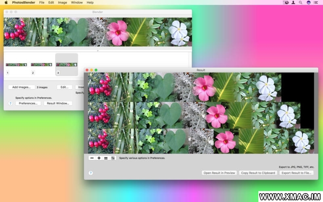Open the Notification Center list icon
Screen dimensions: 323x202
pos(316,2)
